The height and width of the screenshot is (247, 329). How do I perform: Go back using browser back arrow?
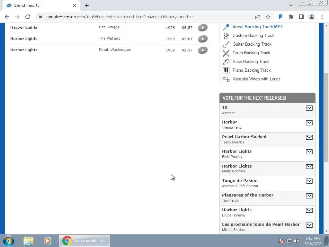7,17
